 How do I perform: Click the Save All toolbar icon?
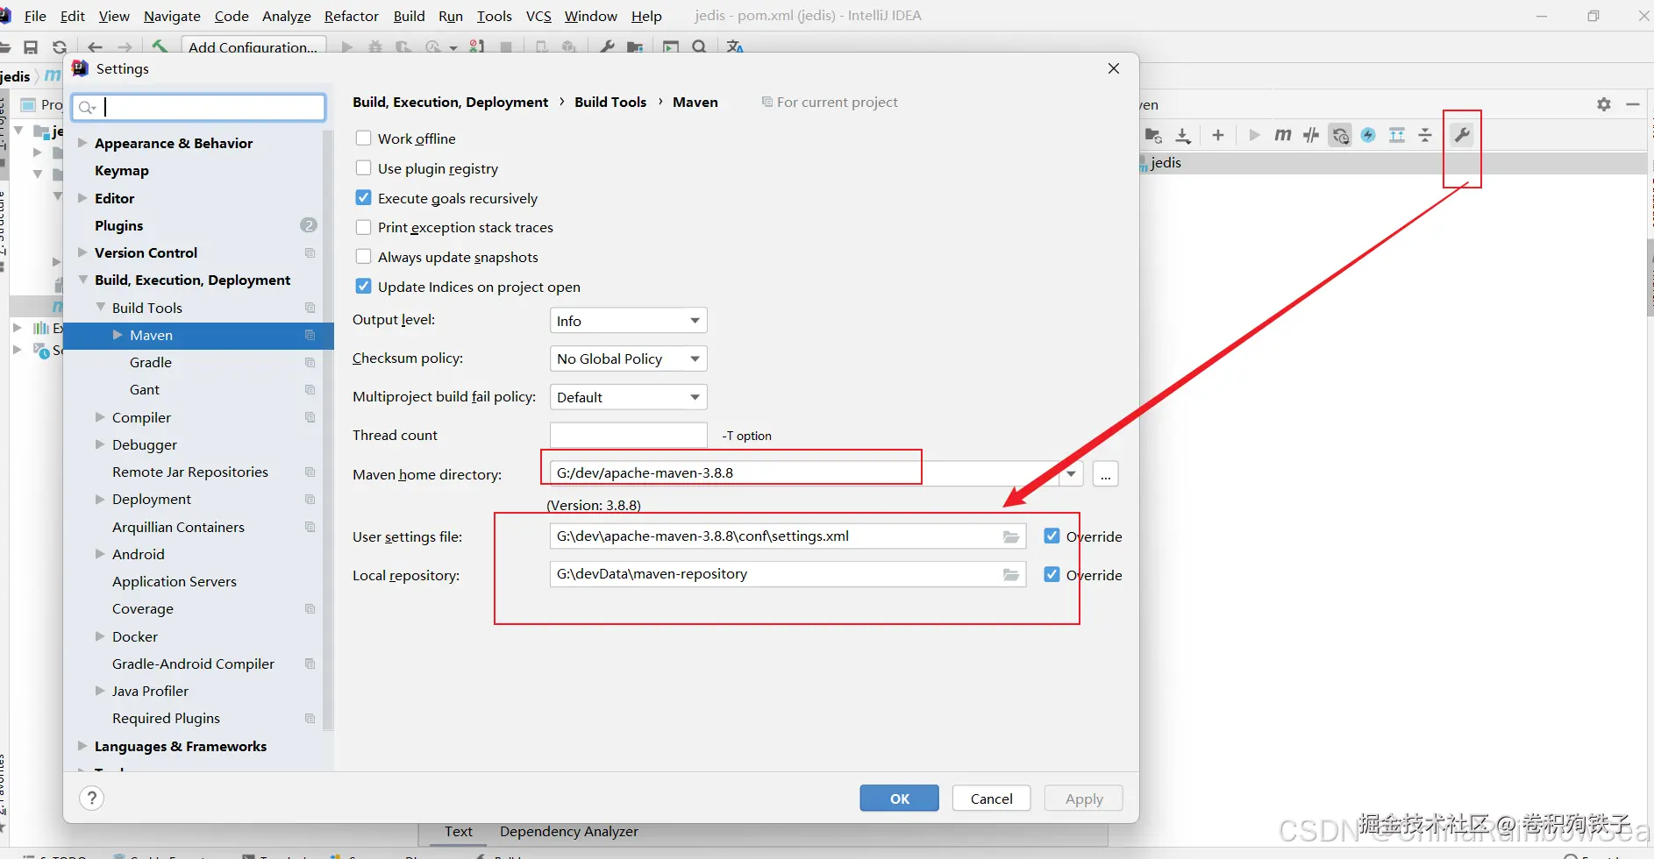click(x=31, y=47)
